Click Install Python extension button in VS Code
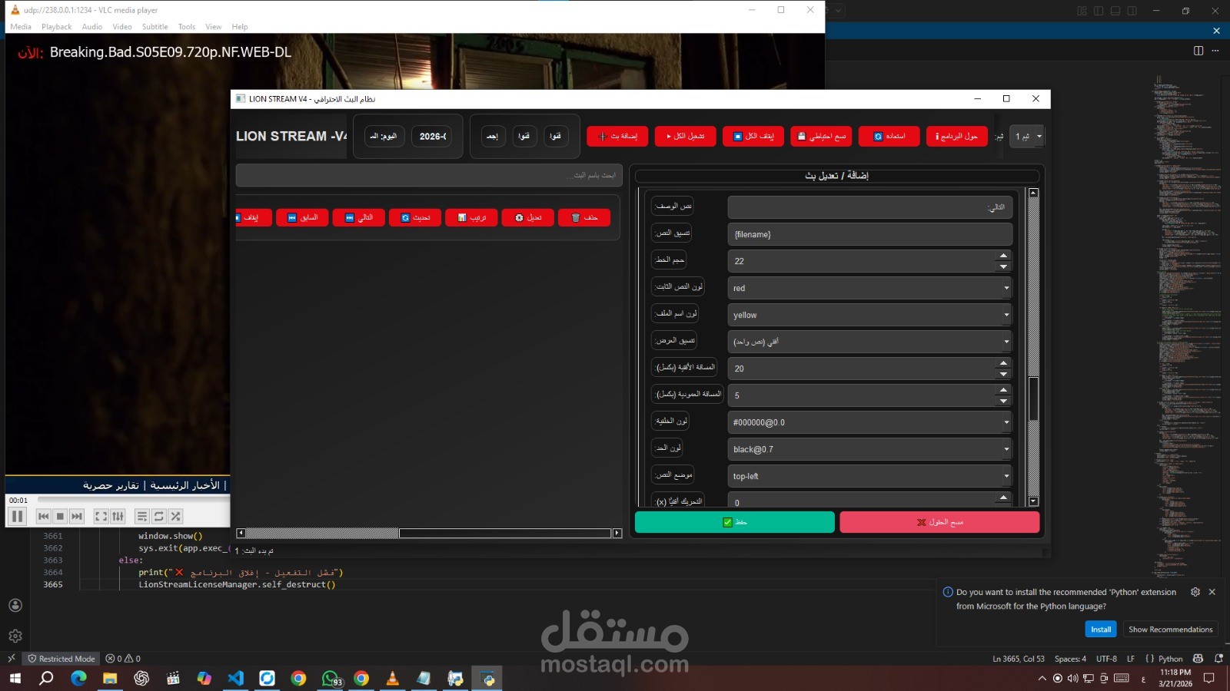Image resolution: width=1230 pixels, height=691 pixels. 1101,630
